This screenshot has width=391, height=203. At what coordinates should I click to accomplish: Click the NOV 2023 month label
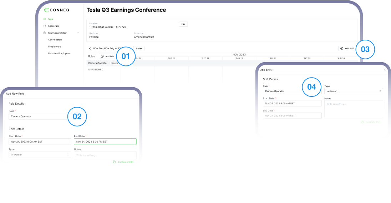[239, 54]
